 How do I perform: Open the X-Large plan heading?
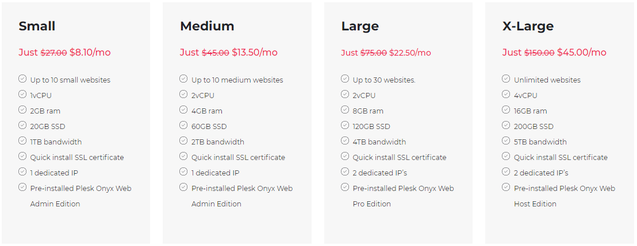528,27
